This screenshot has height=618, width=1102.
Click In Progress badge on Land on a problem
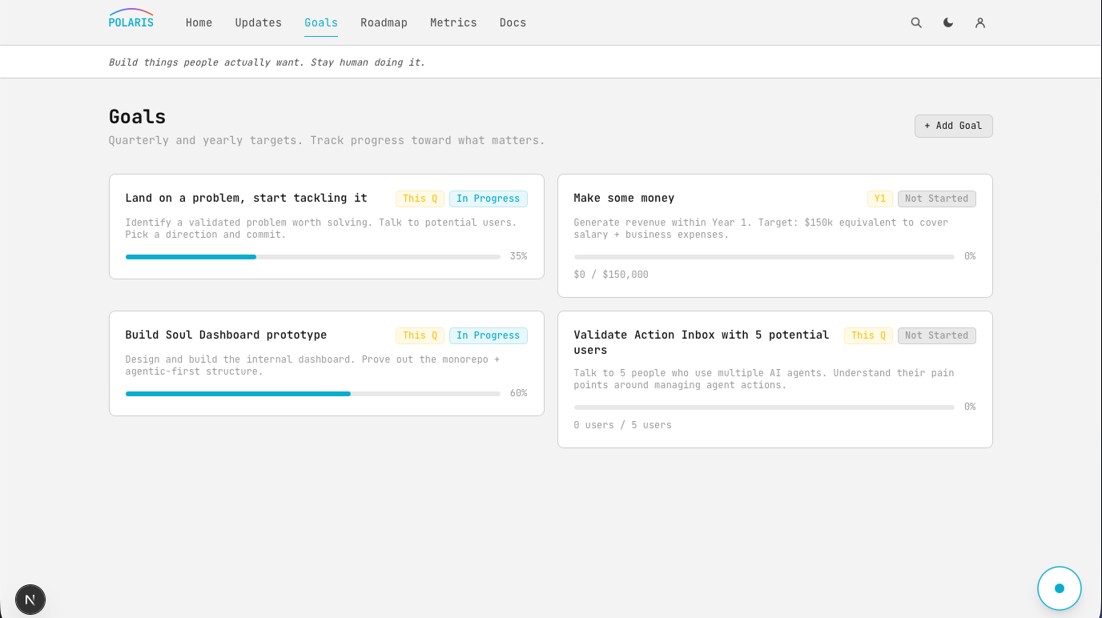click(x=489, y=199)
